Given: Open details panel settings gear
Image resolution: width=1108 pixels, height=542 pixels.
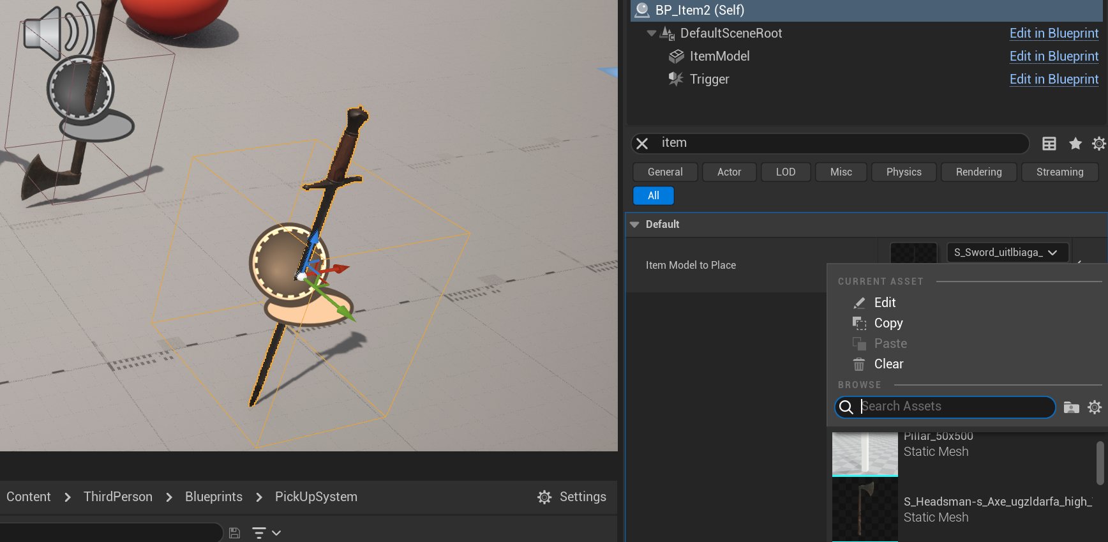Looking at the screenshot, I should (1098, 144).
